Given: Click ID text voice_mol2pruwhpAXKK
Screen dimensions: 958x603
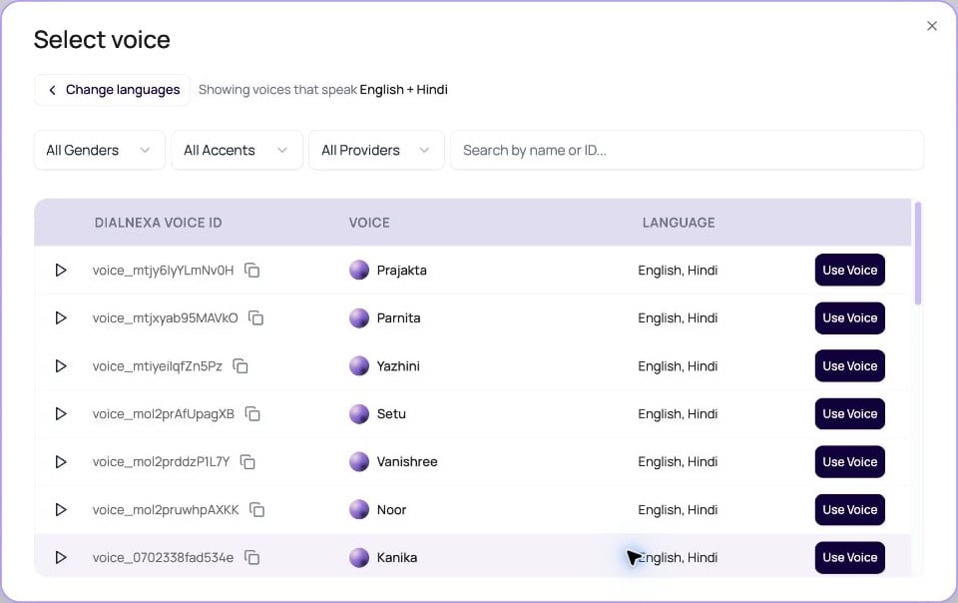Looking at the screenshot, I should [x=166, y=509].
